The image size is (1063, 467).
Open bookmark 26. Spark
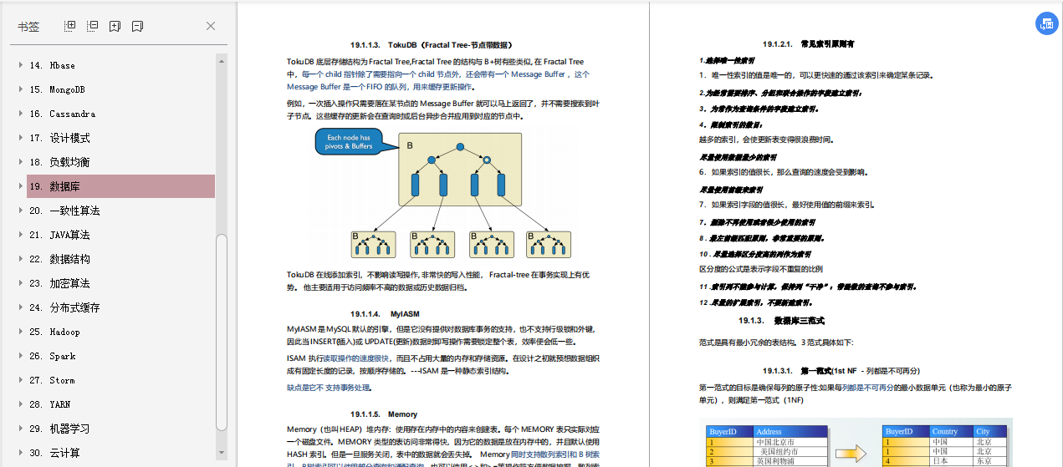[x=52, y=356]
